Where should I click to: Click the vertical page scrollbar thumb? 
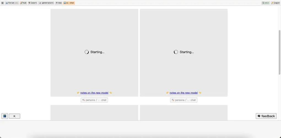[x=279, y=52]
